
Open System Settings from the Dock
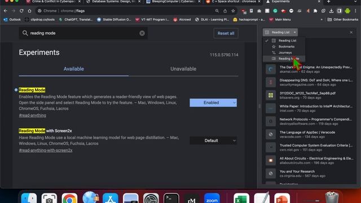click(151, 198)
